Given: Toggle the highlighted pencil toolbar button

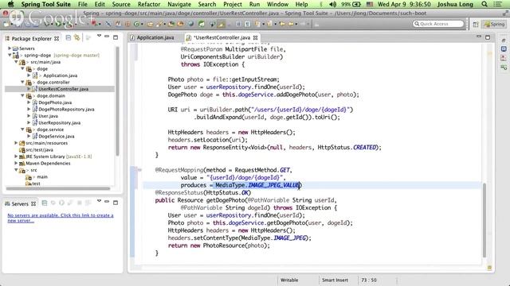Looking at the screenshot, I should [x=222, y=24].
